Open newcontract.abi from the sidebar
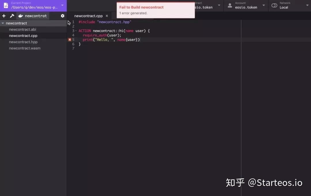311x196 pixels. click(x=22, y=29)
